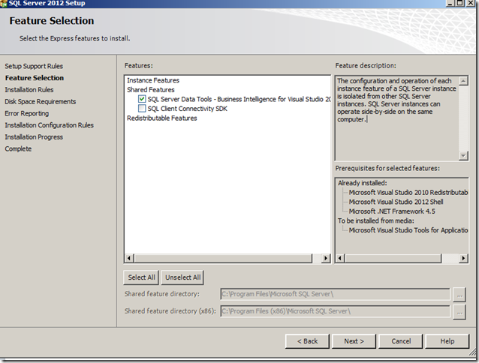
Task: Click Features list horizontal scrollbar track
Action: point(317,258)
